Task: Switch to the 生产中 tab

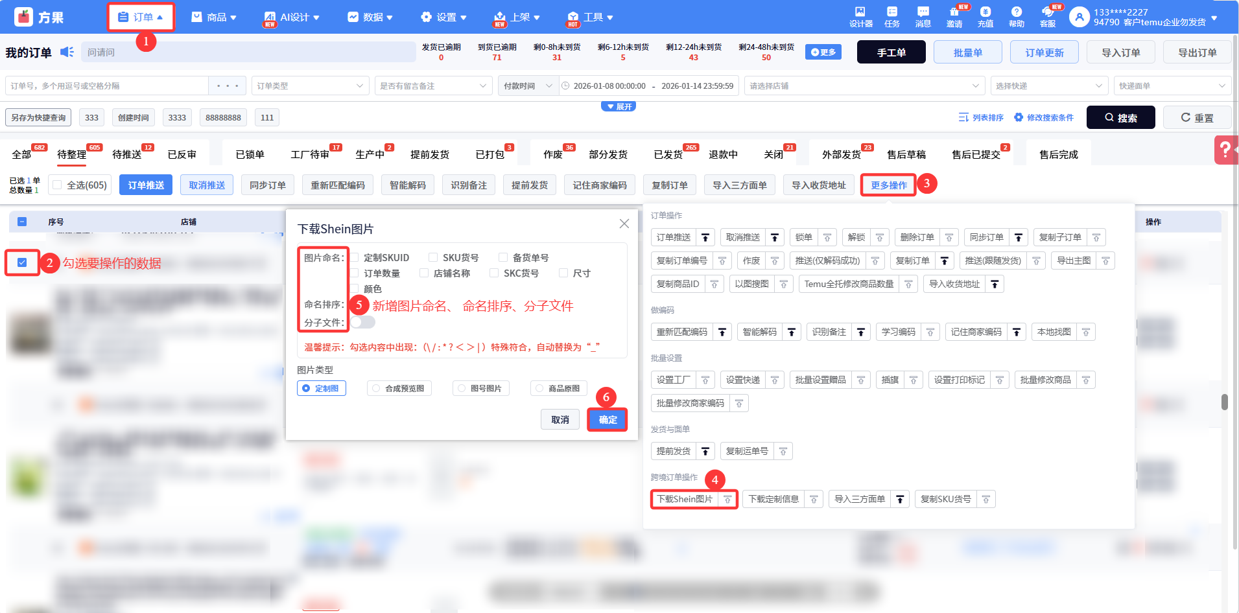Action: [x=370, y=154]
